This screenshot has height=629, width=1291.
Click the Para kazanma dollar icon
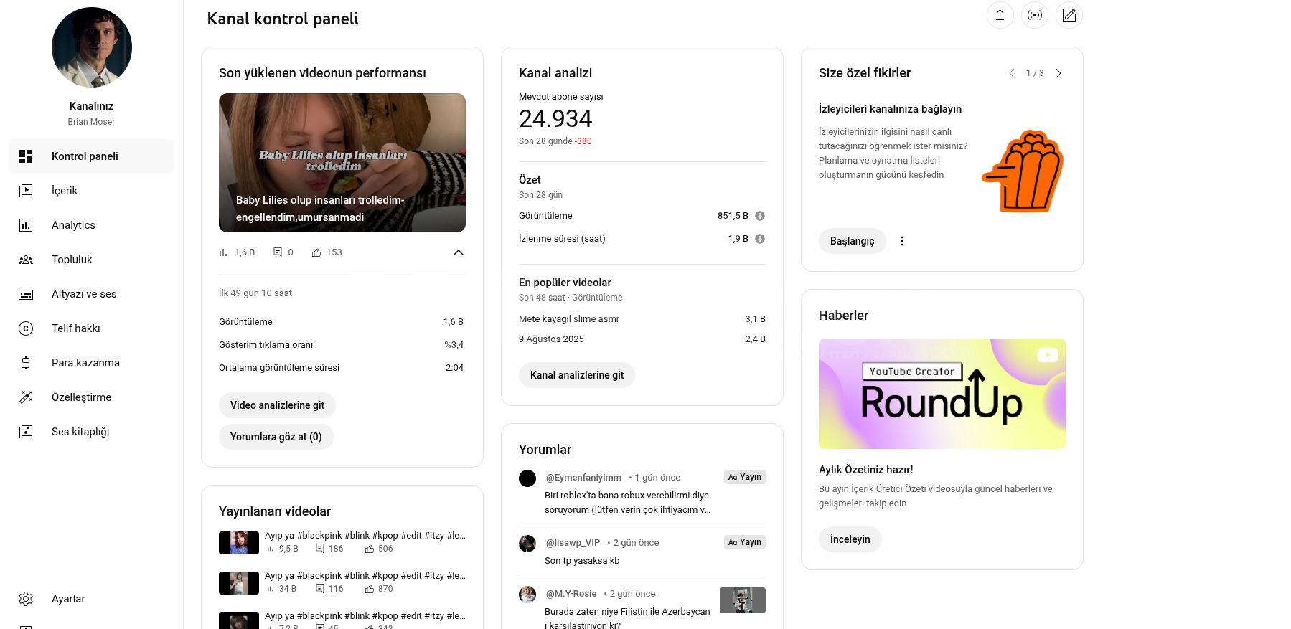(26, 363)
